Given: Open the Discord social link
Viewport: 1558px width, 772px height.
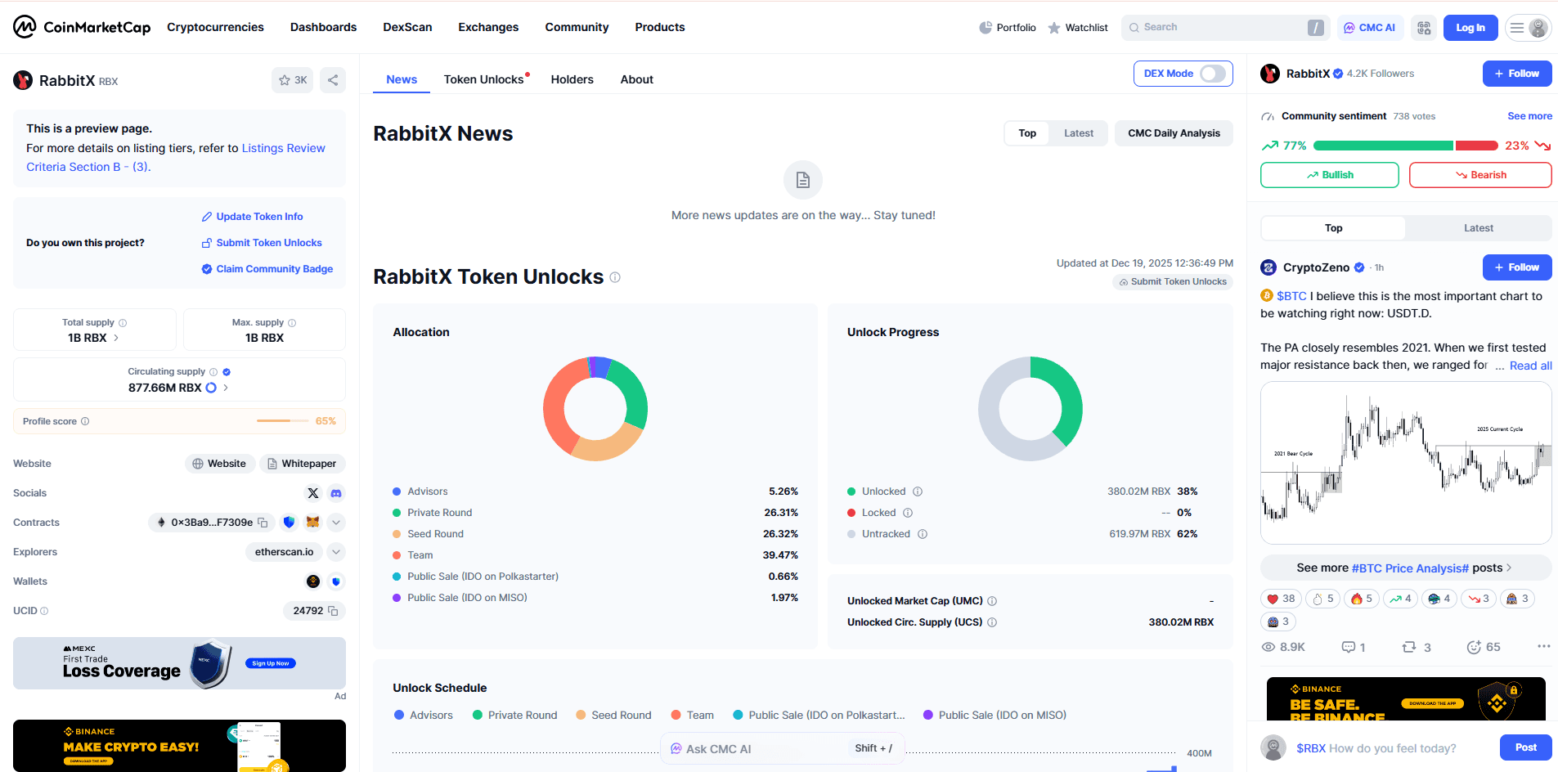Looking at the screenshot, I should (x=336, y=493).
